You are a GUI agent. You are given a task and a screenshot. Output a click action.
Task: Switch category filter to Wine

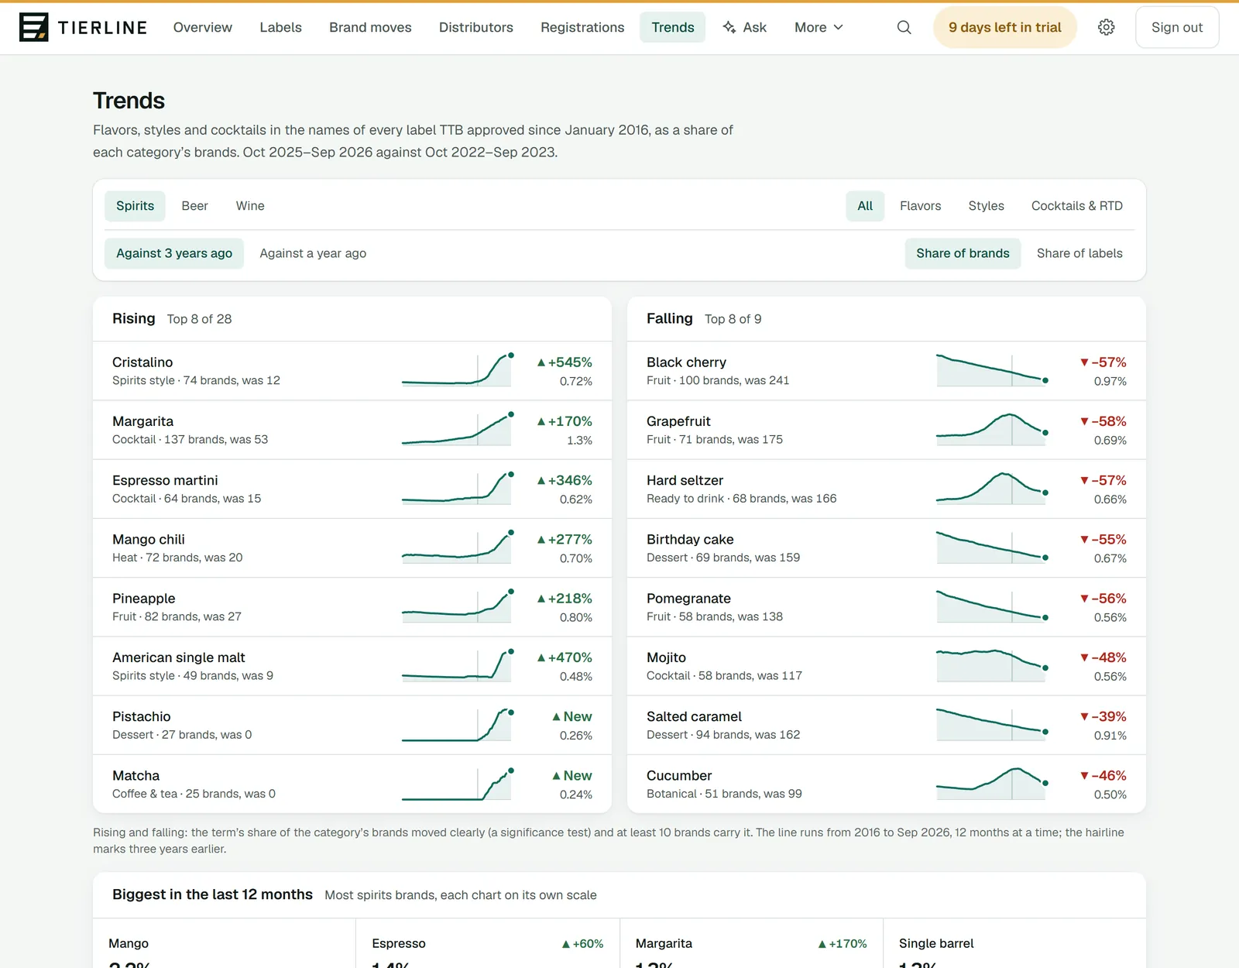coord(250,206)
